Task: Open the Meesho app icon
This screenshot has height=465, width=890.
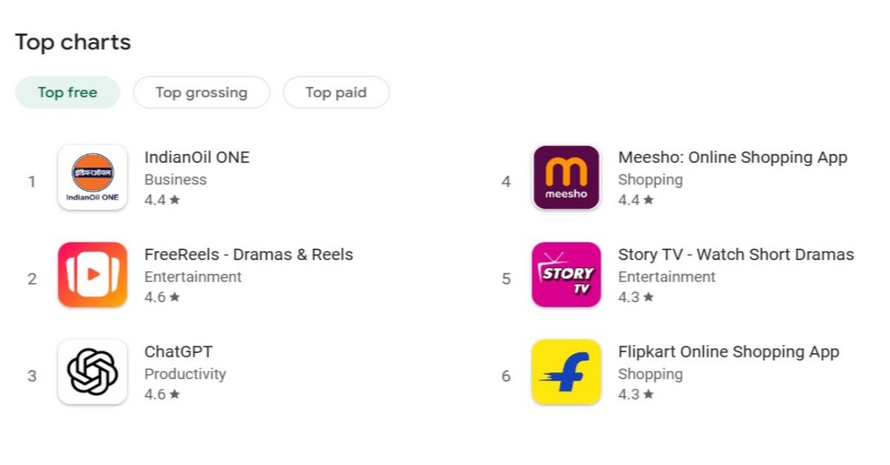Action: point(566,178)
